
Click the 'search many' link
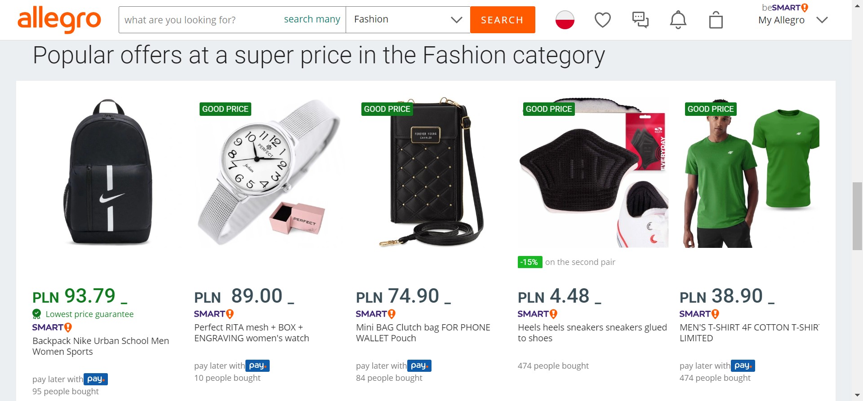click(312, 19)
